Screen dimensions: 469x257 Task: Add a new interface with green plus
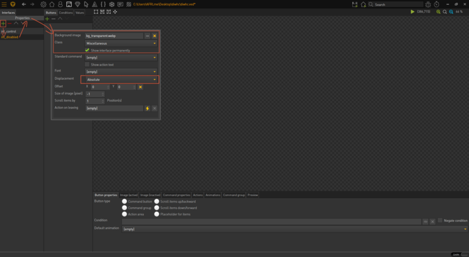[4, 23]
